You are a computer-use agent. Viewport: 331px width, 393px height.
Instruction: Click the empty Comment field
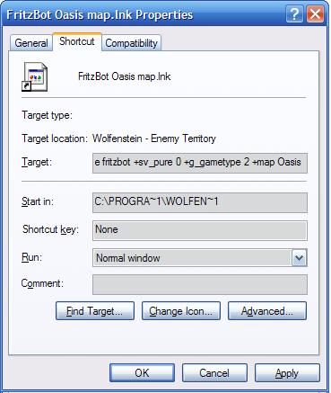coord(200,284)
